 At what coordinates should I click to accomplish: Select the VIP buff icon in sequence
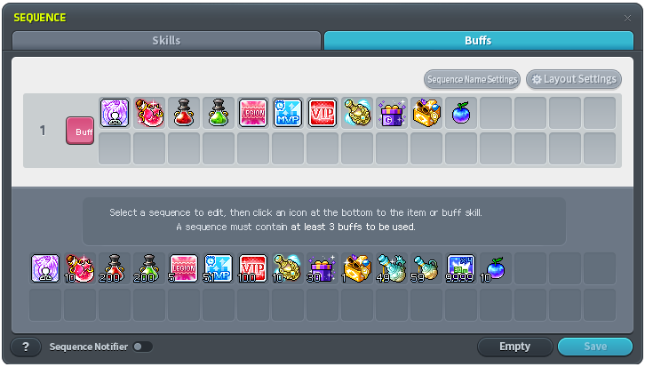(x=322, y=113)
